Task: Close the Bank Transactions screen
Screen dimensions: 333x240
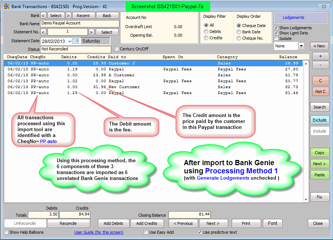Action: pyautogui.click(x=318, y=223)
